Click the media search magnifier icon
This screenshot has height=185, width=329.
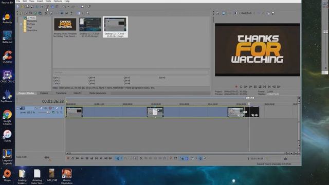(x=88, y=13)
